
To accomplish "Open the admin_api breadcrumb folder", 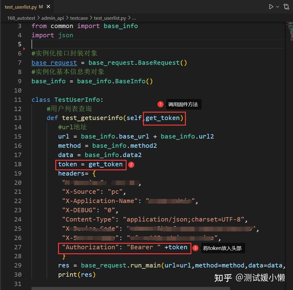I will [52, 18].
